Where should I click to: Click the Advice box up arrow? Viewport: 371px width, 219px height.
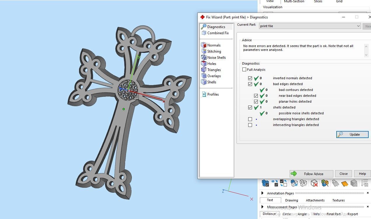(x=366, y=46)
